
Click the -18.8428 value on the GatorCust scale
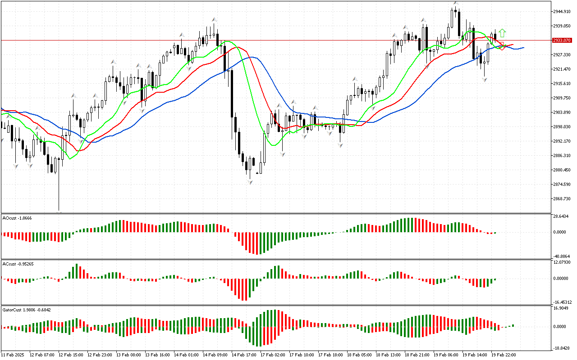pyautogui.click(x=562, y=348)
